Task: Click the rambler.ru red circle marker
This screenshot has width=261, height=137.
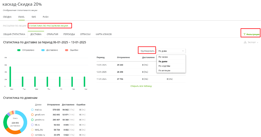Action: pyautogui.click(x=32, y=135)
